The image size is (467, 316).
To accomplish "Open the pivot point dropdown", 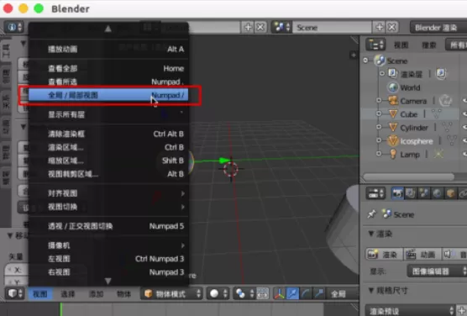I will pyautogui.click(x=244, y=293).
